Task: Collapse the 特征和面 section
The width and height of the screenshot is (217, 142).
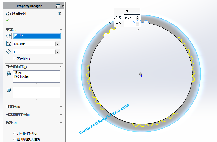Action: pyautogui.click(x=61, y=67)
